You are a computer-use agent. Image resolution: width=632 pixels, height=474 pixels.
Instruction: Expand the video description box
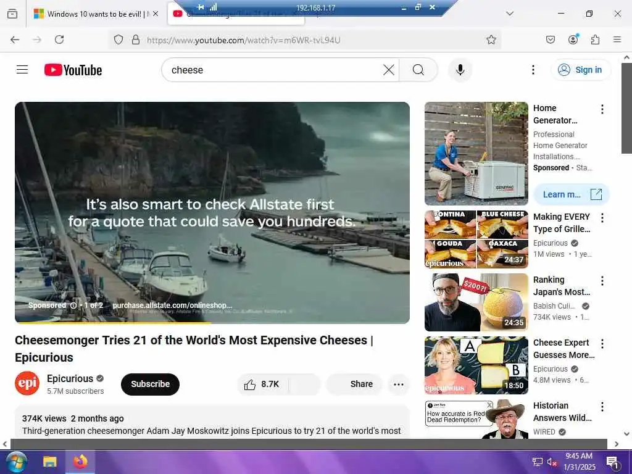(x=212, y=422)
